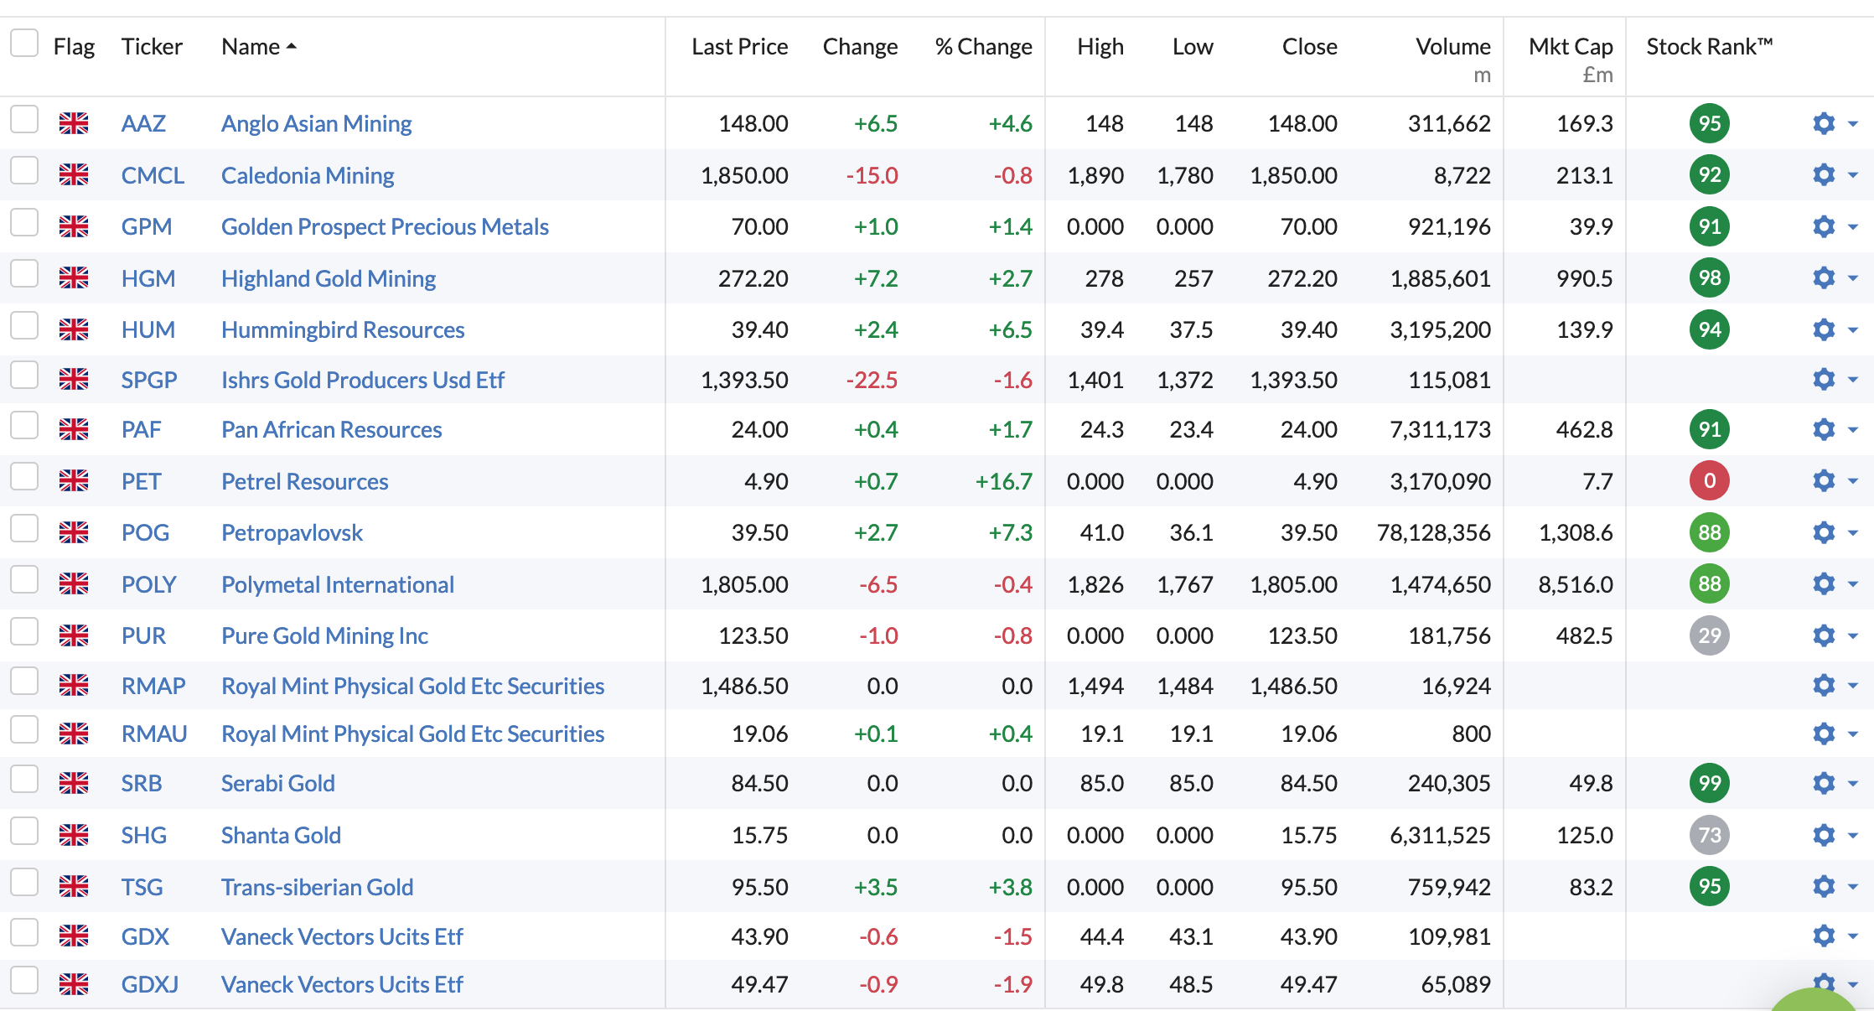Sort by % Change column header
1874x1011 pixels.
pos(983,47)
